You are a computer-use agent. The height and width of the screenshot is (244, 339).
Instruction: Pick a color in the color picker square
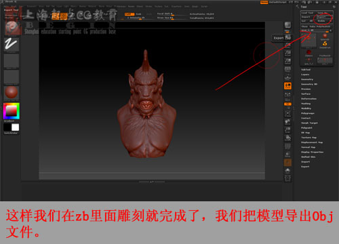click(x=12, y=111)
